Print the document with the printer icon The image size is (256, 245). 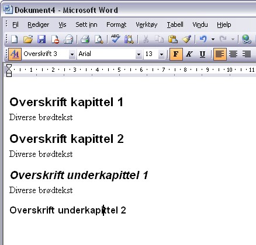[85, 39]
